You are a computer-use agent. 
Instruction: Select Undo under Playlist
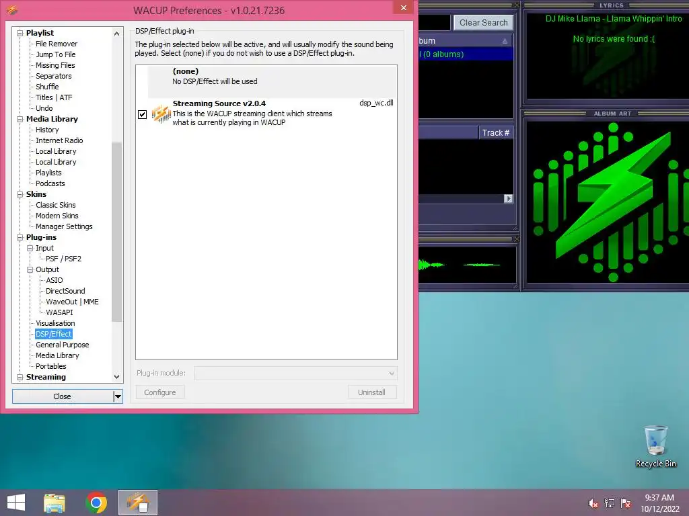pyautogui.click(x=44, y=108)
